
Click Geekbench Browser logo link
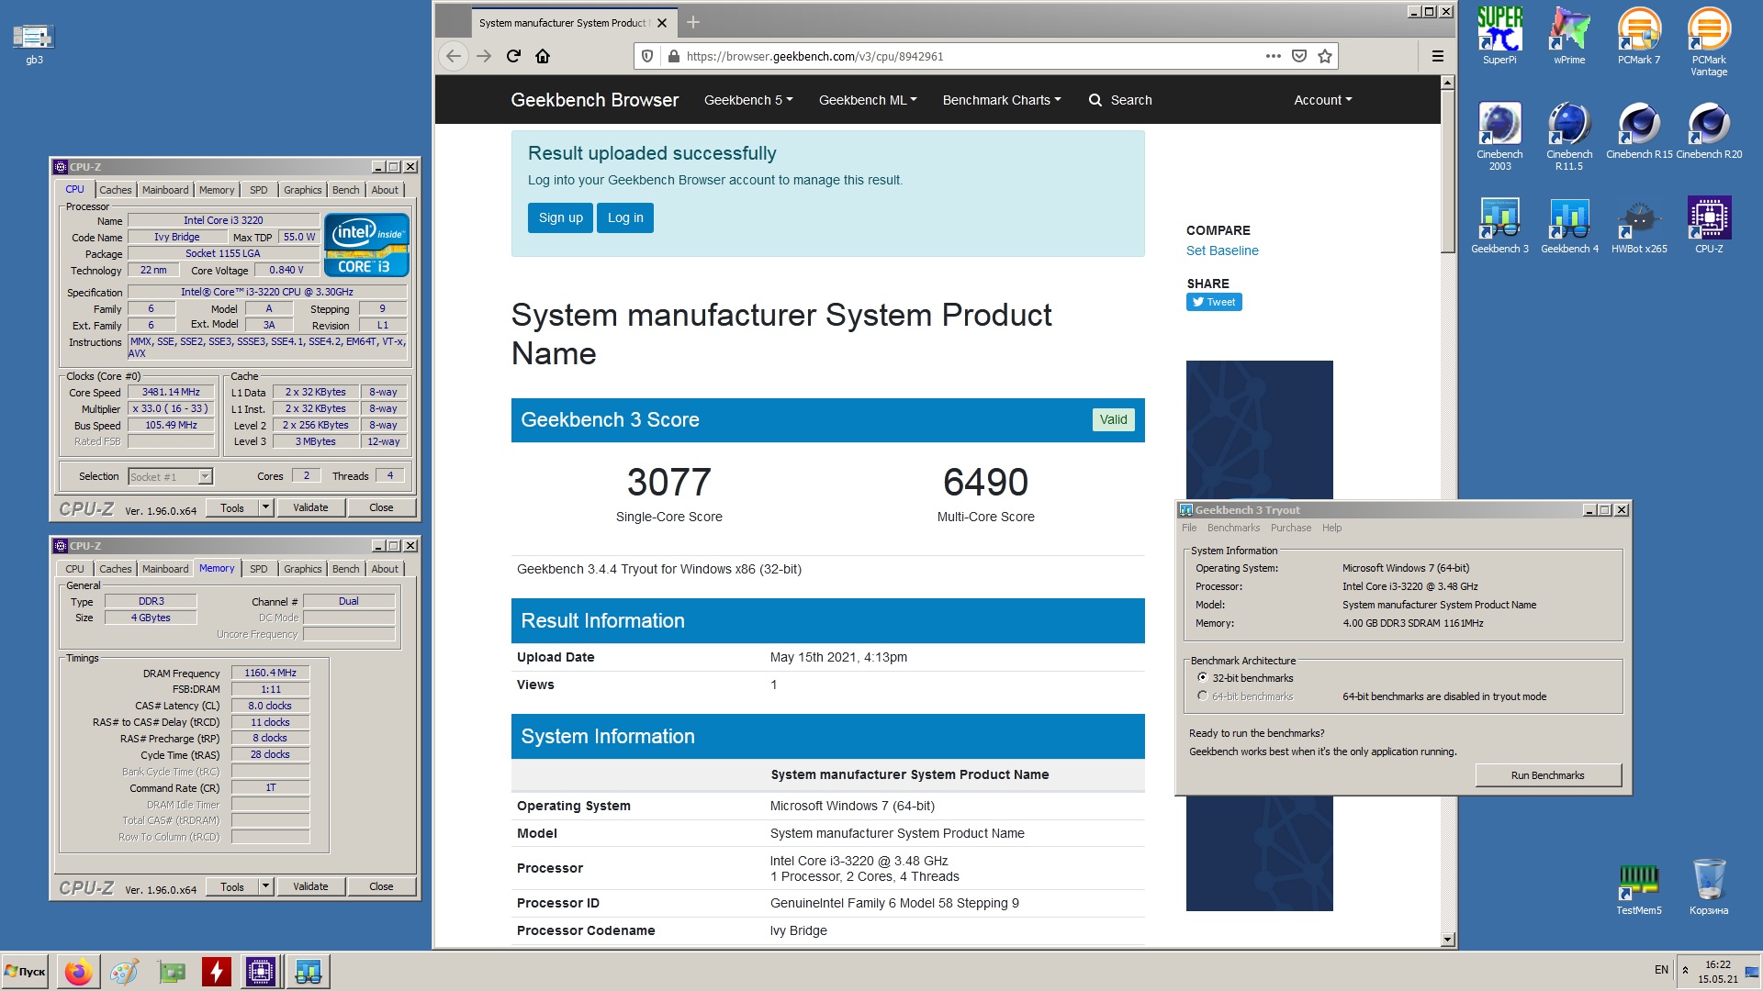coord(595,100)
